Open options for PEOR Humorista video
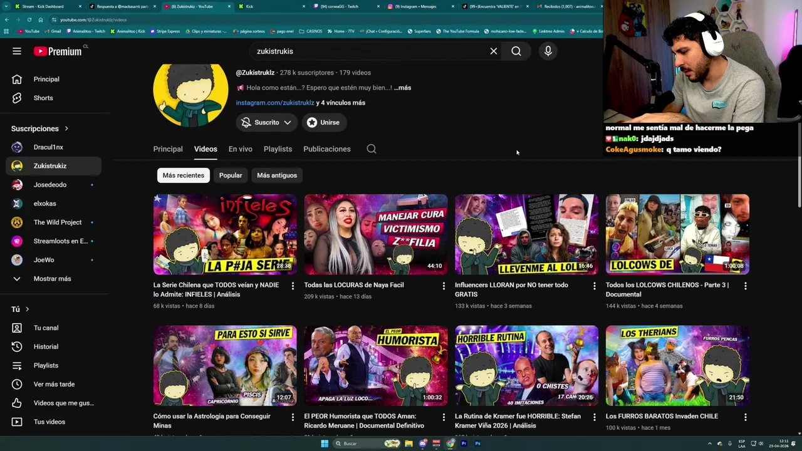The image size is (802, 451). coord(444,417)
